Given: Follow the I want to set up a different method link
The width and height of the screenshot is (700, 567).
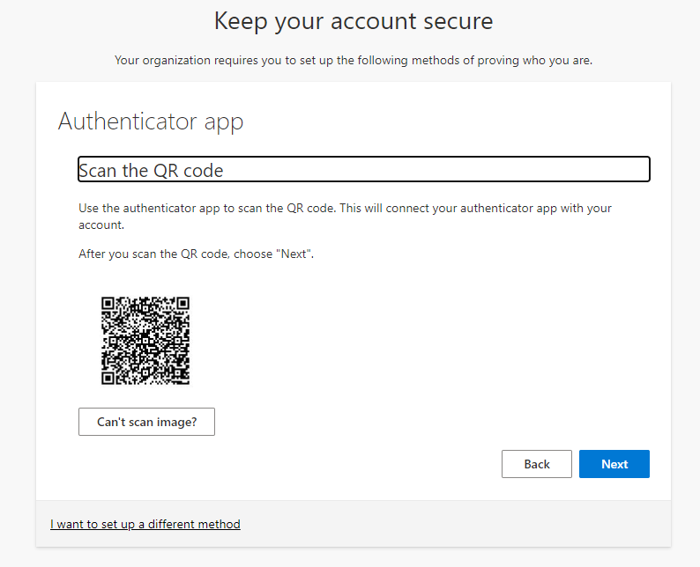Looking at the screenshot, I should (x=145, y=524).
